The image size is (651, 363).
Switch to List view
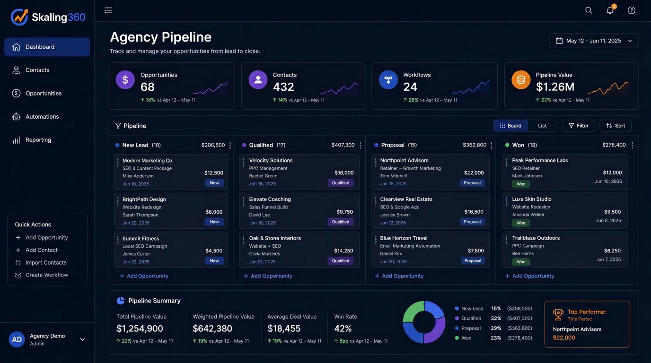(542, 126)
